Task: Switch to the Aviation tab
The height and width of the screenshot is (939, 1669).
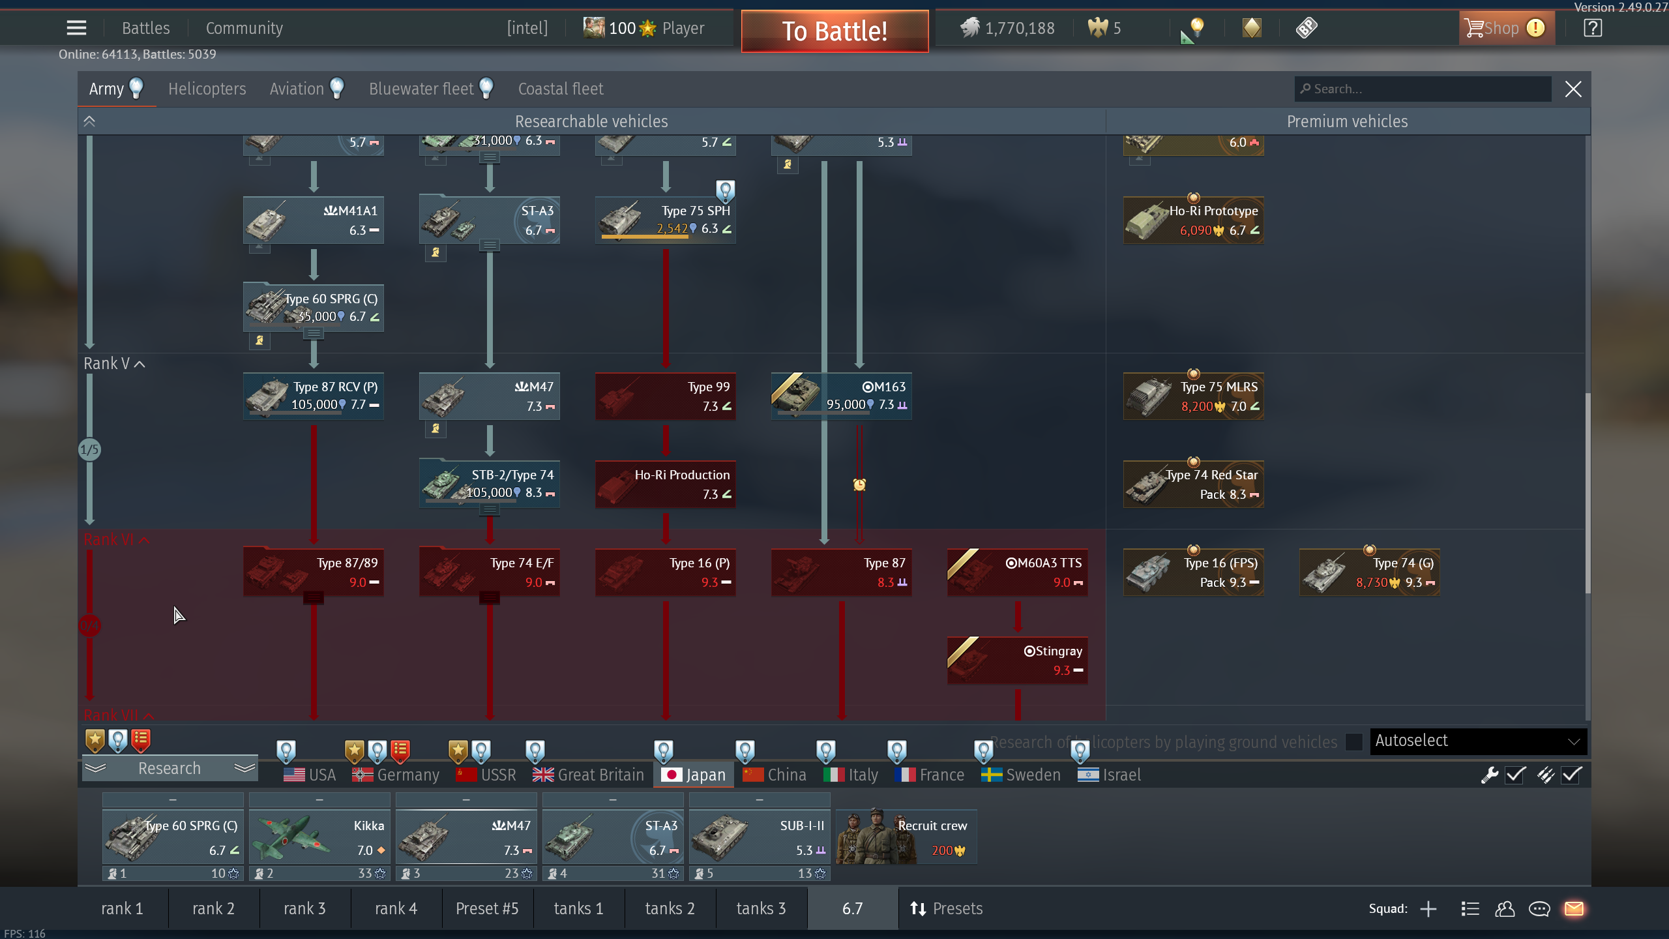Action: (297, 89)
